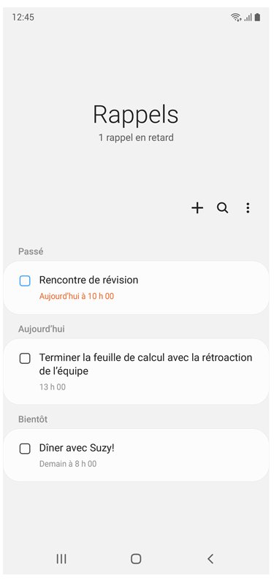274x586 pixels.
Task: Tap the recent apps navigation icon
Action: (x=61, y=559)
